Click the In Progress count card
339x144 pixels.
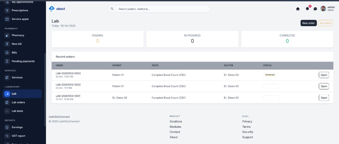click(x=192, y=39)
